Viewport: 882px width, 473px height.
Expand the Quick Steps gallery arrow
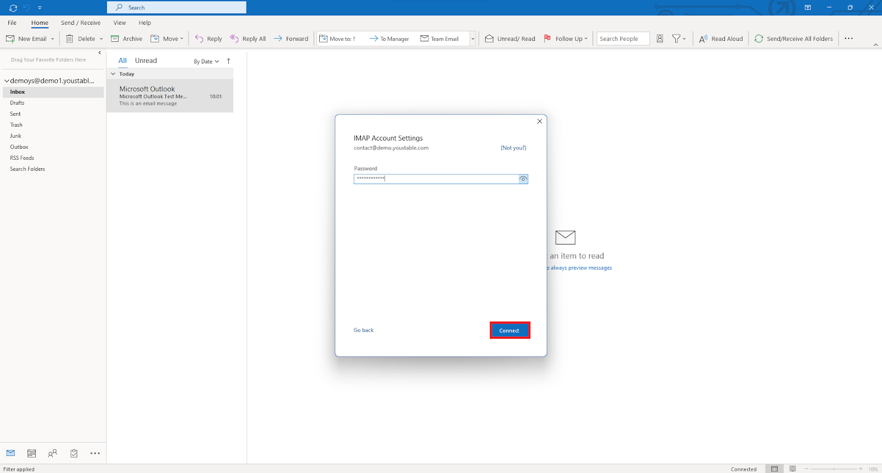(473, 39)
